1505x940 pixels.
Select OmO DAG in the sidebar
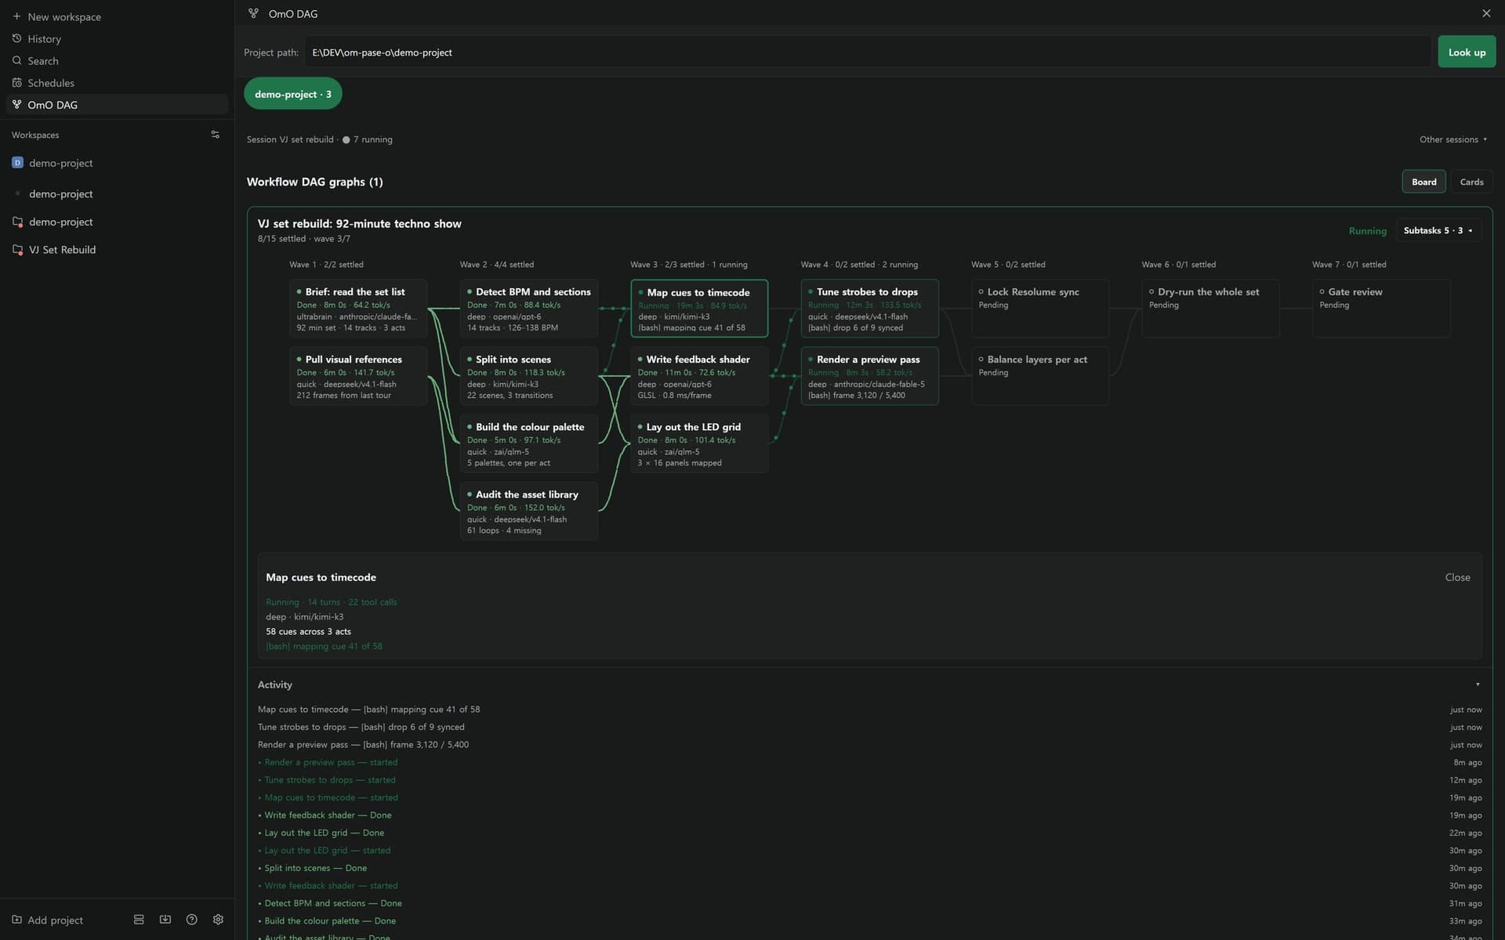pos(118,104)
